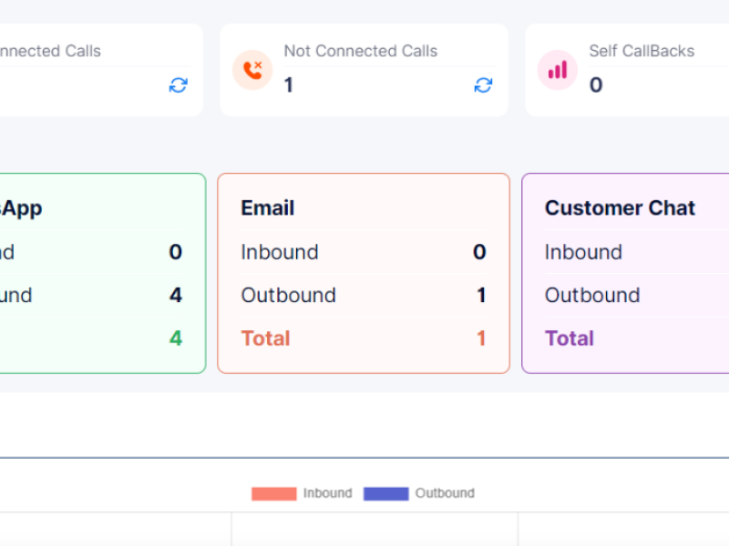Click the Connected Calls refresh icon
This screenshot has width=729, height=546.
point(178,86)
